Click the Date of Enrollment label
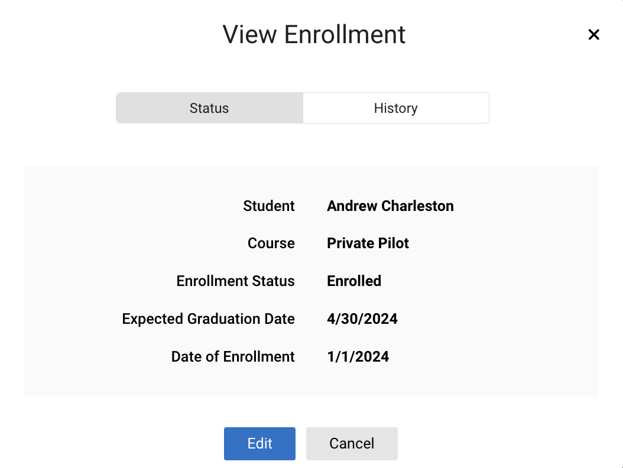 233,357
